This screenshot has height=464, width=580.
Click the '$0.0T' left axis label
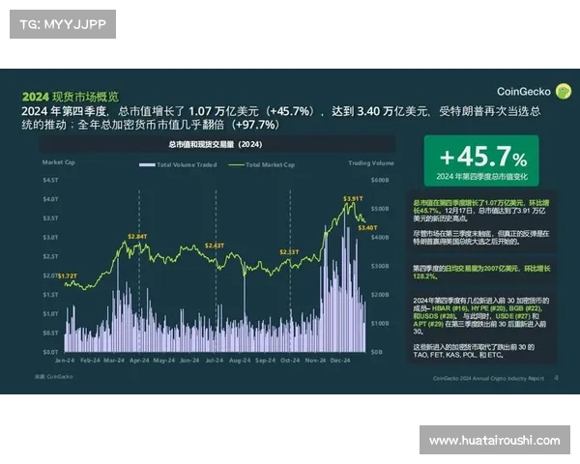click(x=50, y=352)
